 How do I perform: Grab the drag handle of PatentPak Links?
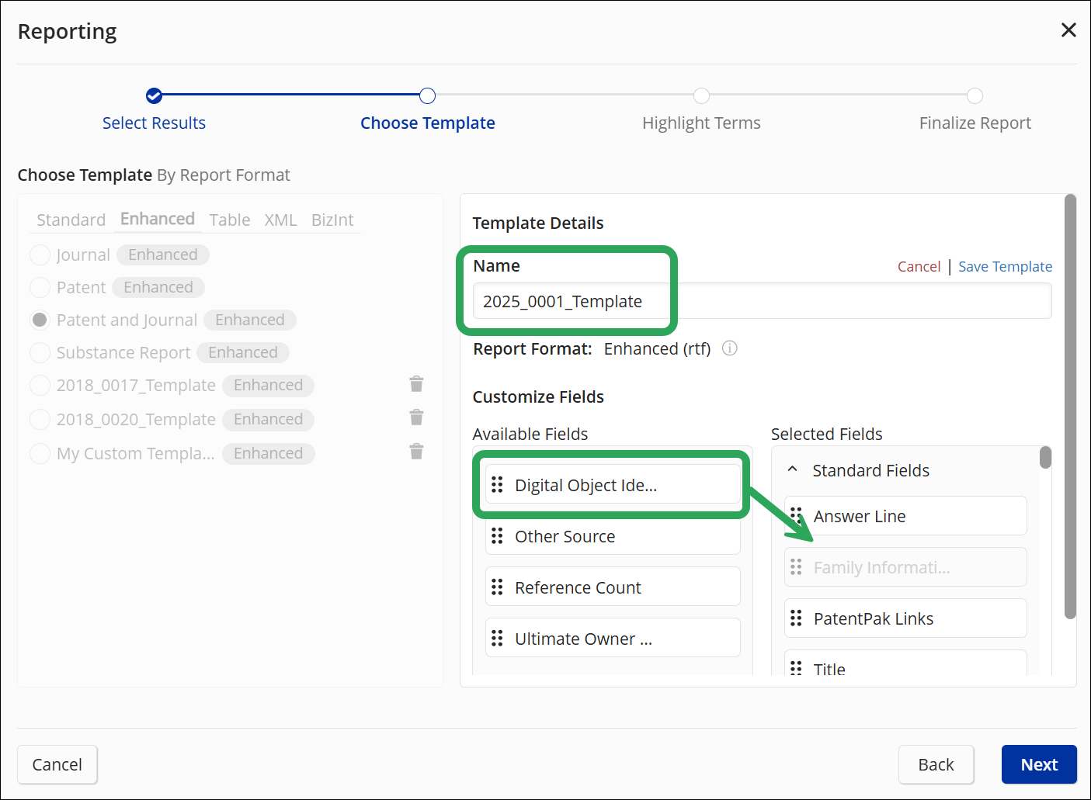point(796,618)
